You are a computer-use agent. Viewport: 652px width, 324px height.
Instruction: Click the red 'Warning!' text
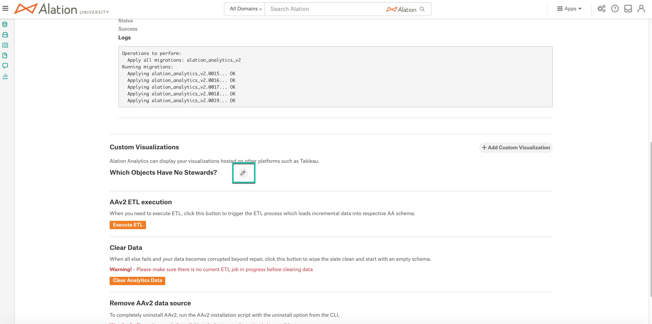point(121,269)
